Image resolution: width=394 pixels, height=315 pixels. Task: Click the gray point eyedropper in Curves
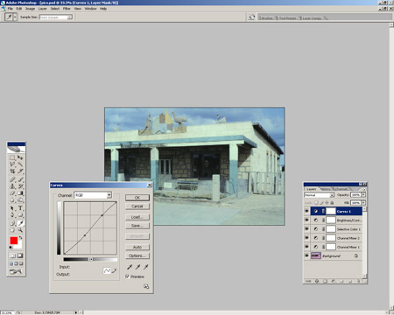point(137,267)
